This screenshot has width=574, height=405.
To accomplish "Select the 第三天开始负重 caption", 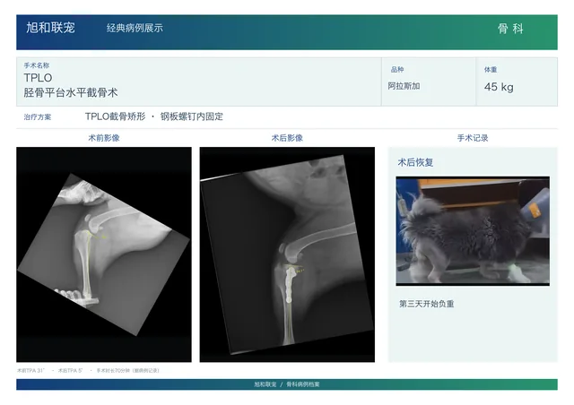I will (427, 304).
